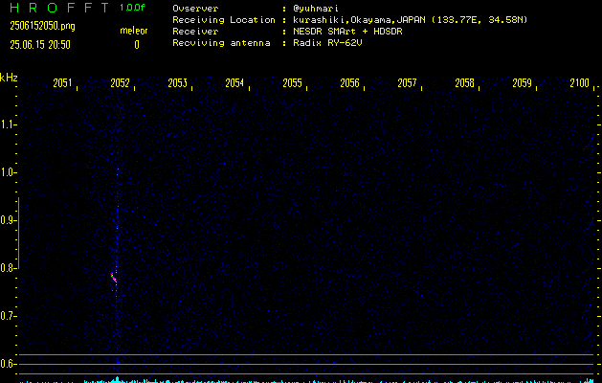Select the filename 2506152050.png
This screenshot has height=383, width=602.
tap(43, 26)
